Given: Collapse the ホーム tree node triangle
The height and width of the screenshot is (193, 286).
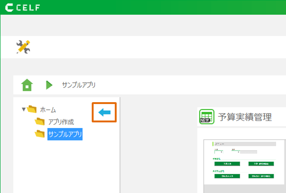Looking at the screenshot, I should [24, 110].
